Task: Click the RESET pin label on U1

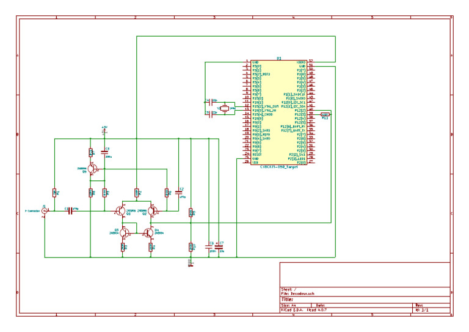Action: [257, 155]
